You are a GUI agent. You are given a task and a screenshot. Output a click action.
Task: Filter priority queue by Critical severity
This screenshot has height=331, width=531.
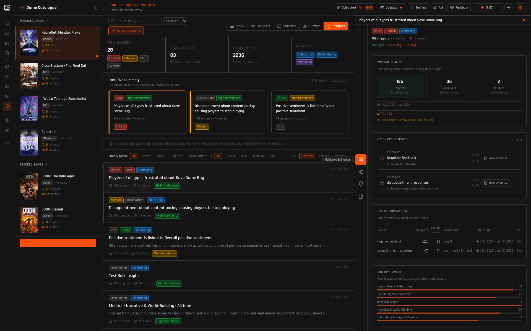pos(230,156)
